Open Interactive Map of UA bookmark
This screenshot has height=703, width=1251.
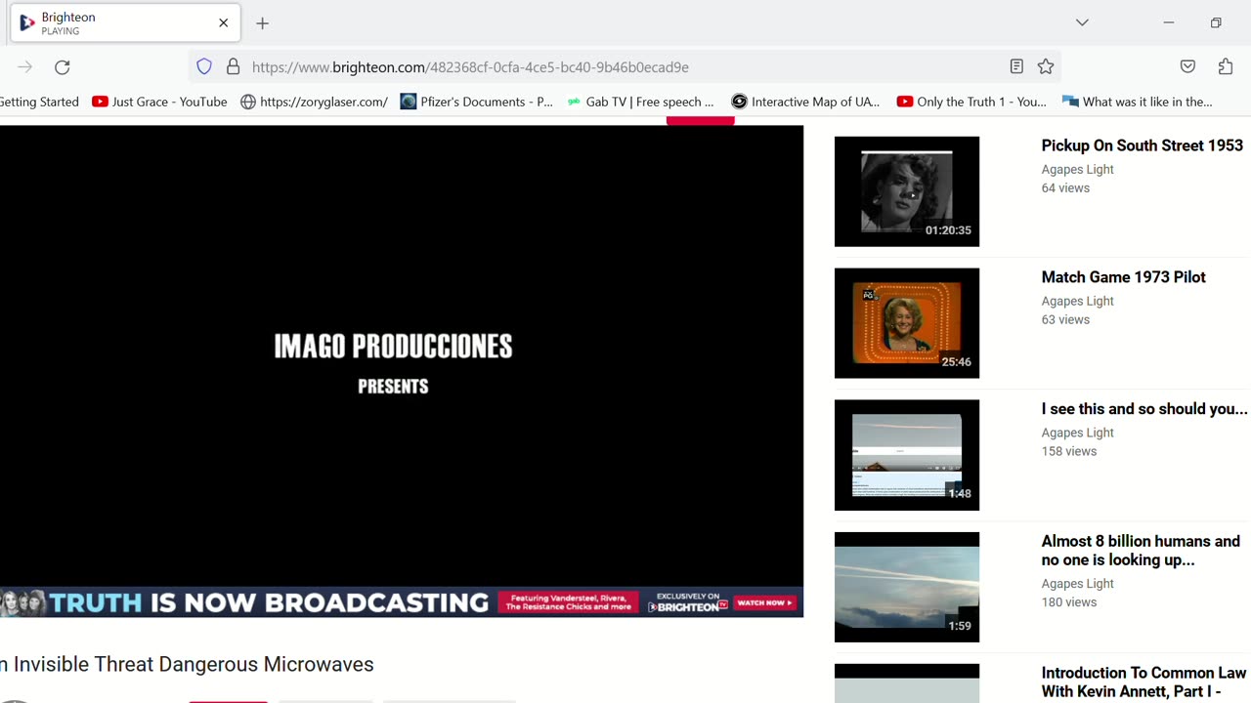tap(806, 102)
